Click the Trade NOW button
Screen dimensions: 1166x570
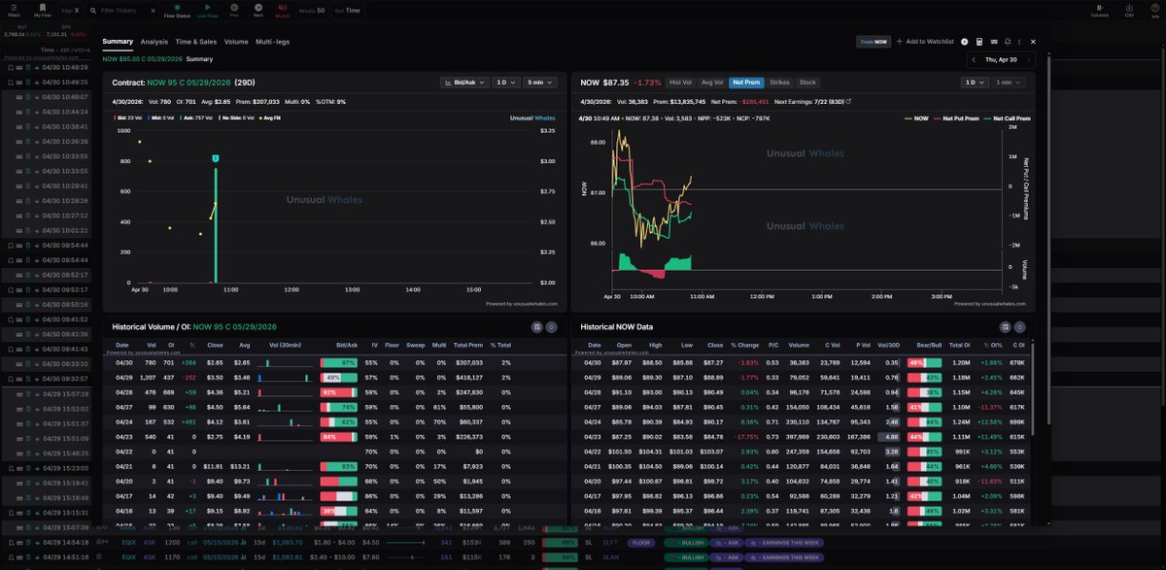point(873,42)
